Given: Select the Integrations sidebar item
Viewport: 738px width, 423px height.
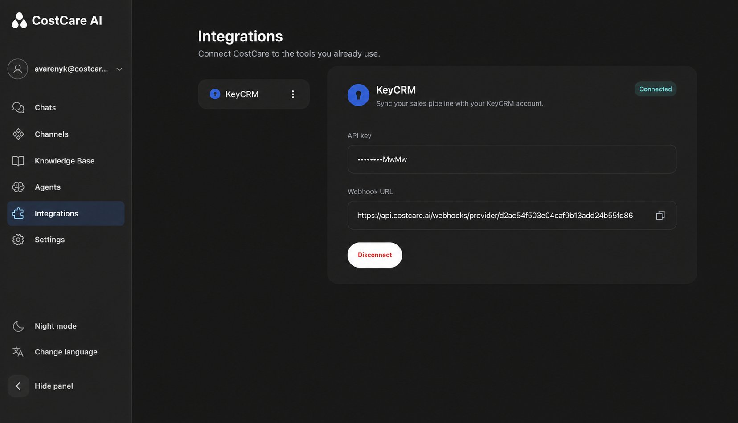Looking at the screenshot, I should (x=66, y=213).
